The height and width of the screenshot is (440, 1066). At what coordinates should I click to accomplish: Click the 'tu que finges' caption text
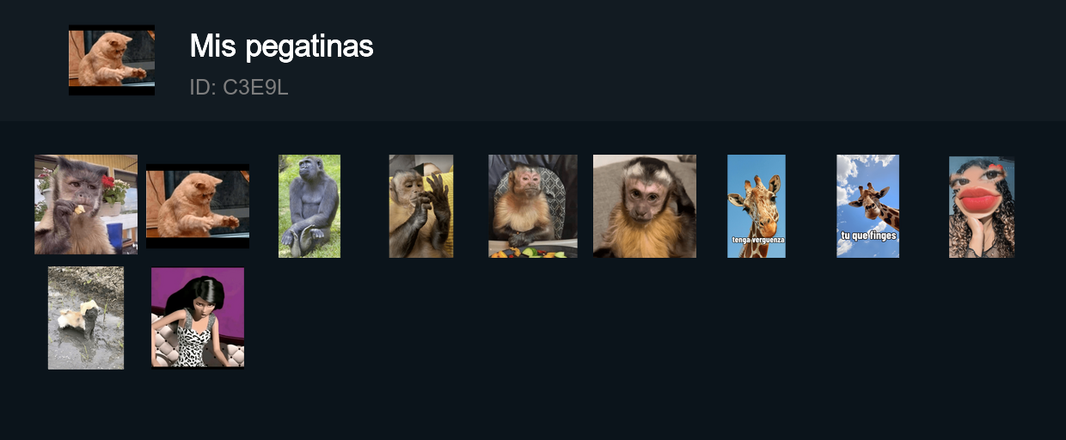(868, 235)
